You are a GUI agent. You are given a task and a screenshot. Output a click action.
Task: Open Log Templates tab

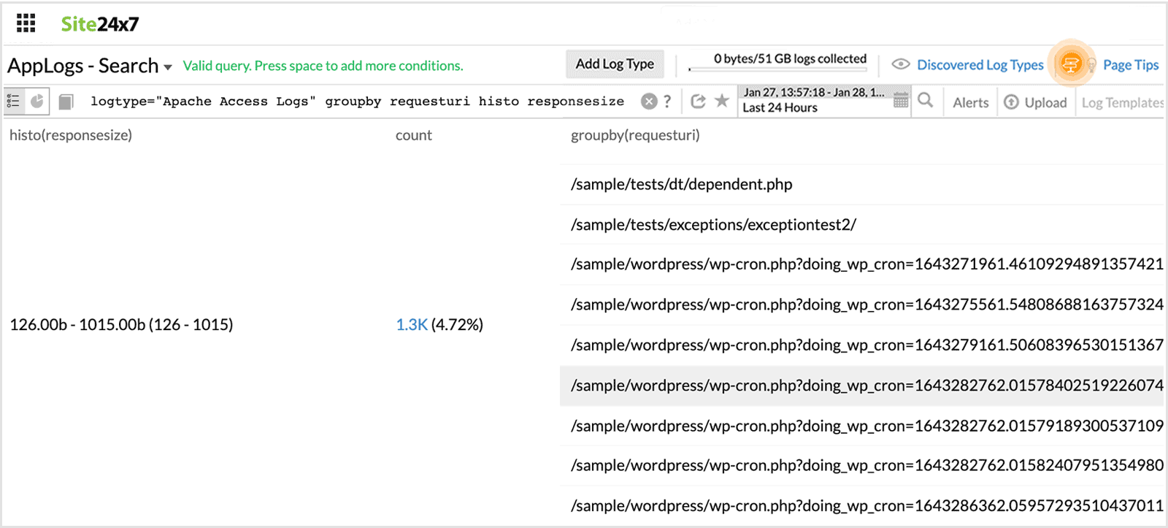1122,103
